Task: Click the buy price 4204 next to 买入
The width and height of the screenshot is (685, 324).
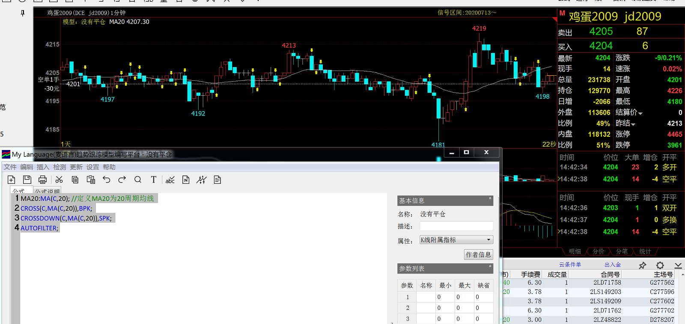Action: [x=601, y=46]
